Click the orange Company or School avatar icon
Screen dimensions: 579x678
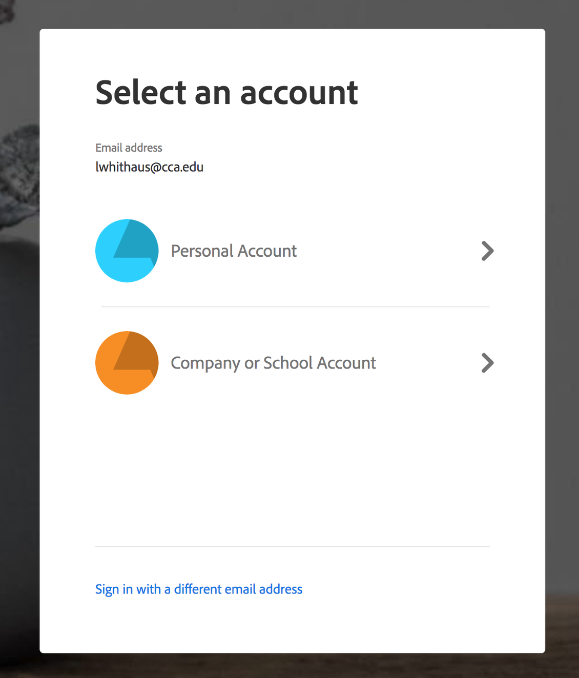coord(127,363)
